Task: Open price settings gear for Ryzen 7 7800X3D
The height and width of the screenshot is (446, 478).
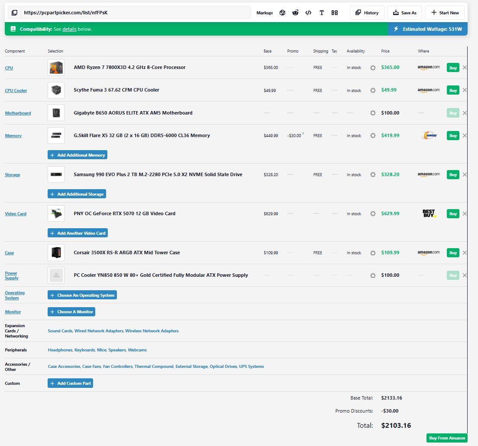Action: click(373, 68)
